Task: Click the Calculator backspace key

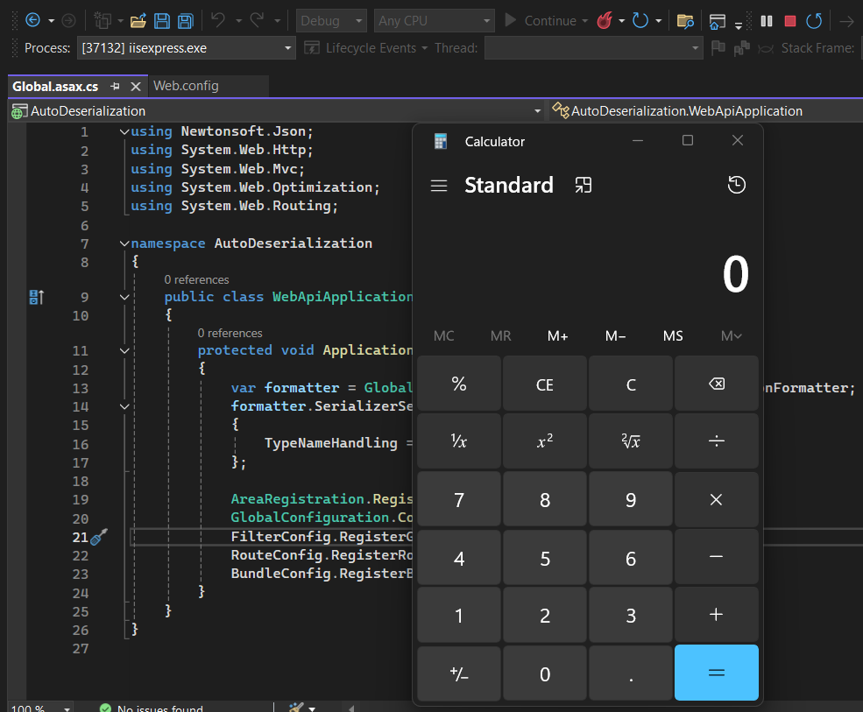Action: click(717, 384)
